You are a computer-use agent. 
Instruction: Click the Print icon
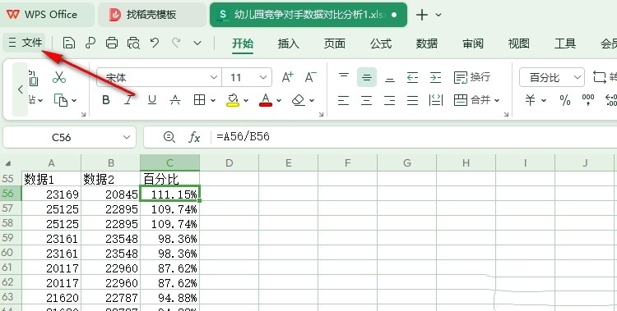point(112,43)
